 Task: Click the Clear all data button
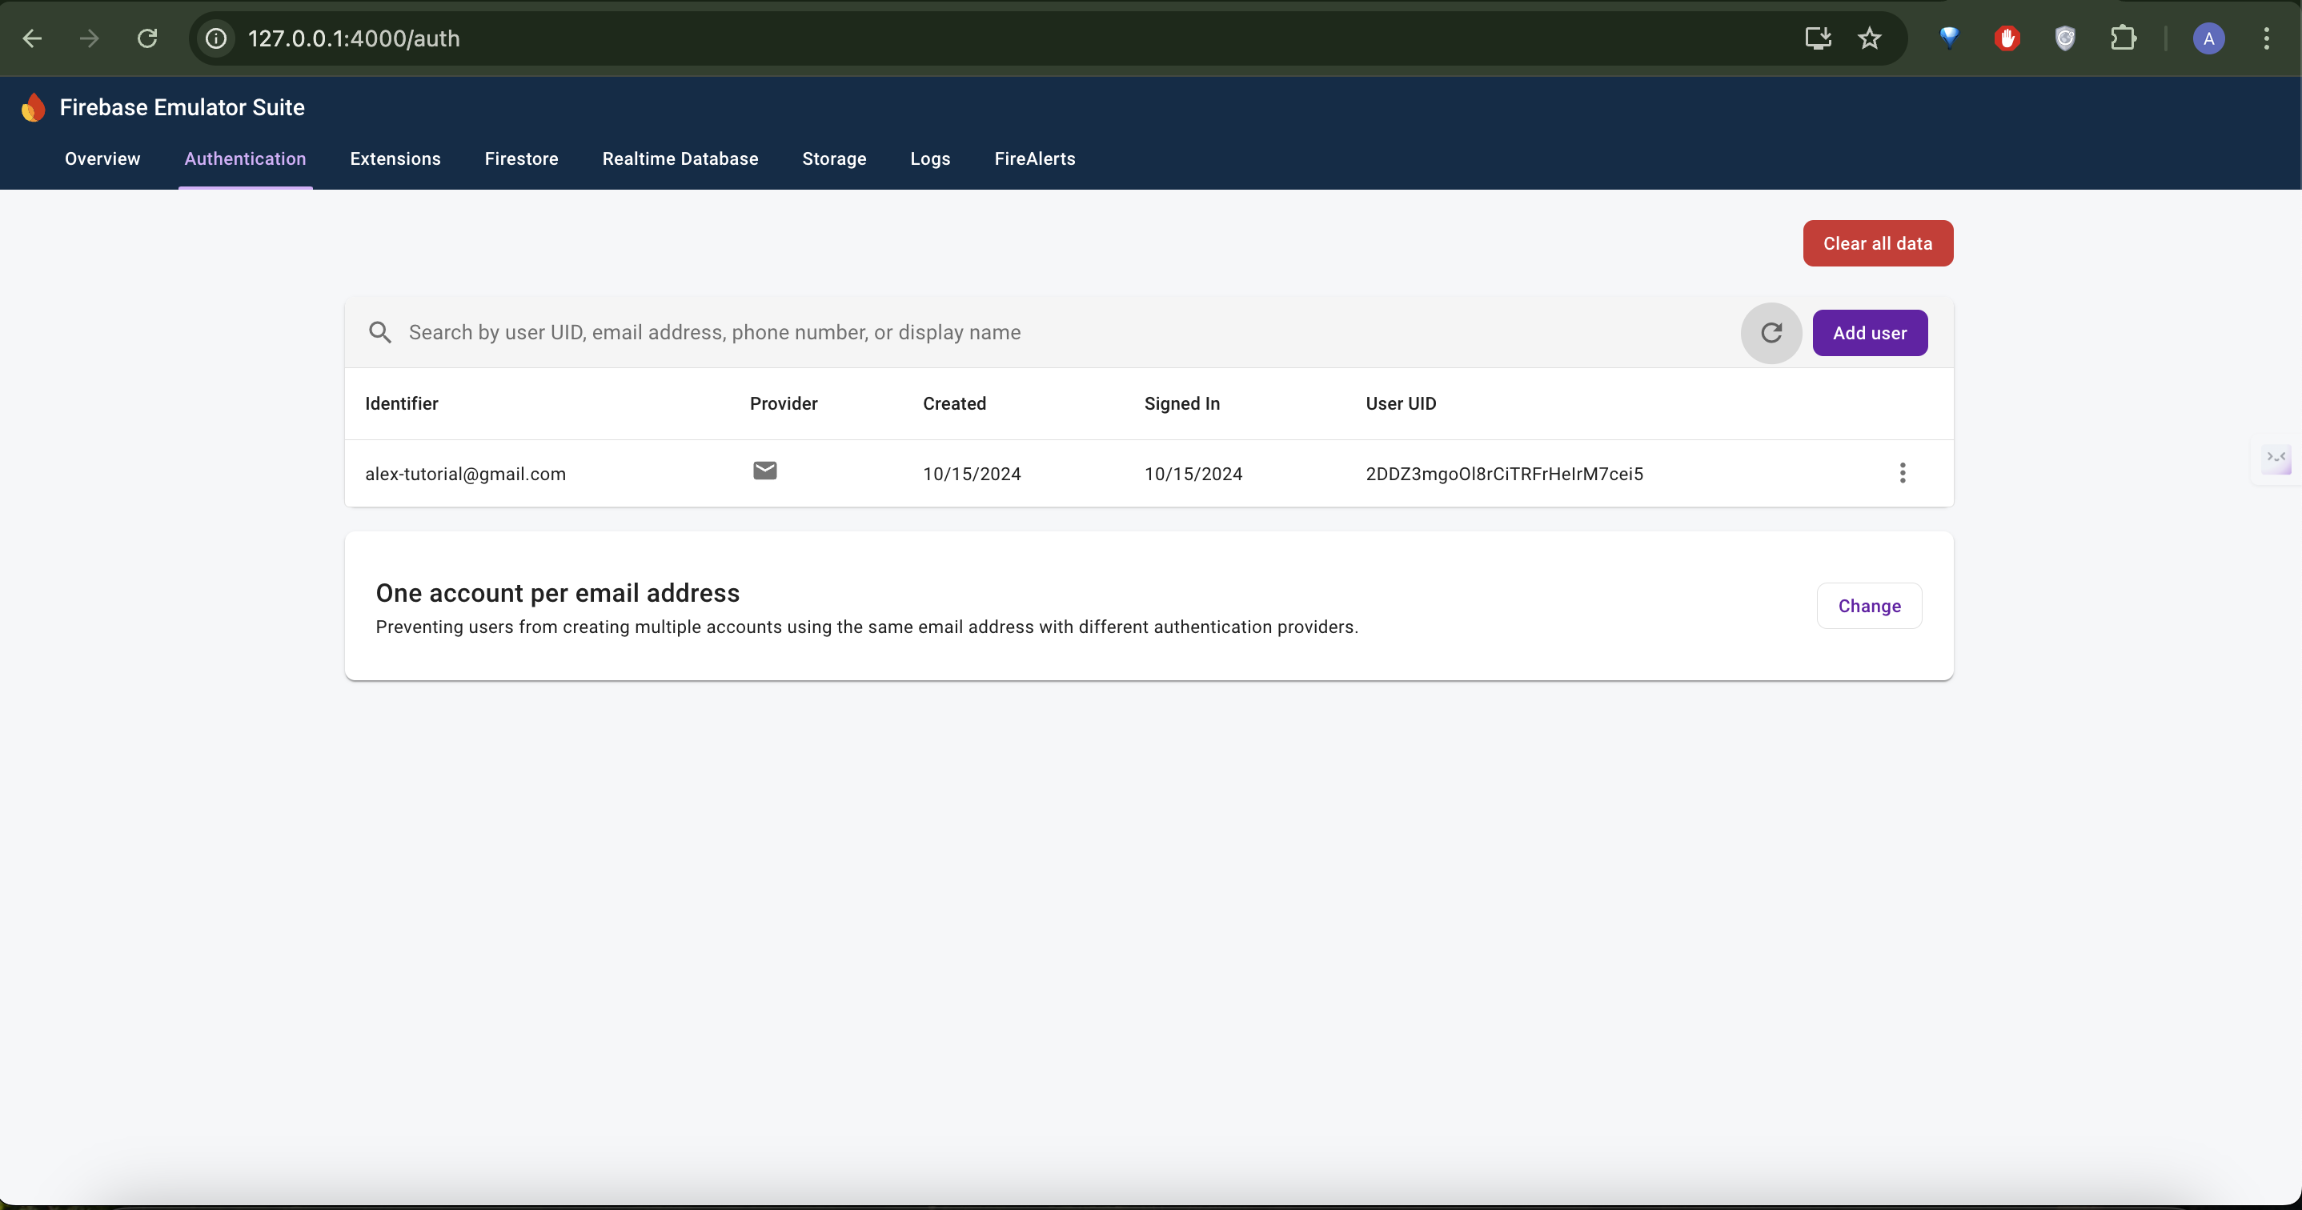(x=1878, y=243)
